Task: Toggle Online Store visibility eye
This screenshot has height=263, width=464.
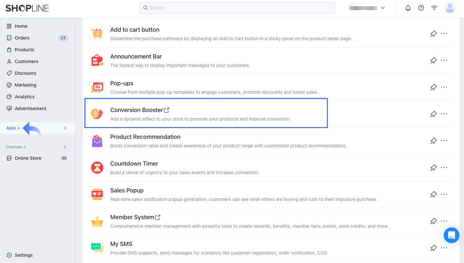Action: click(x=64, y=158)
